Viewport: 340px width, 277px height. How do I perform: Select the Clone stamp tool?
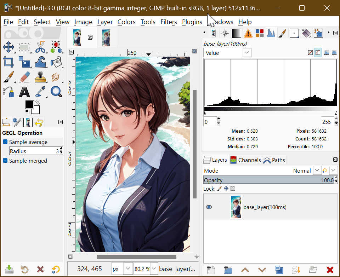click(40, 77)
